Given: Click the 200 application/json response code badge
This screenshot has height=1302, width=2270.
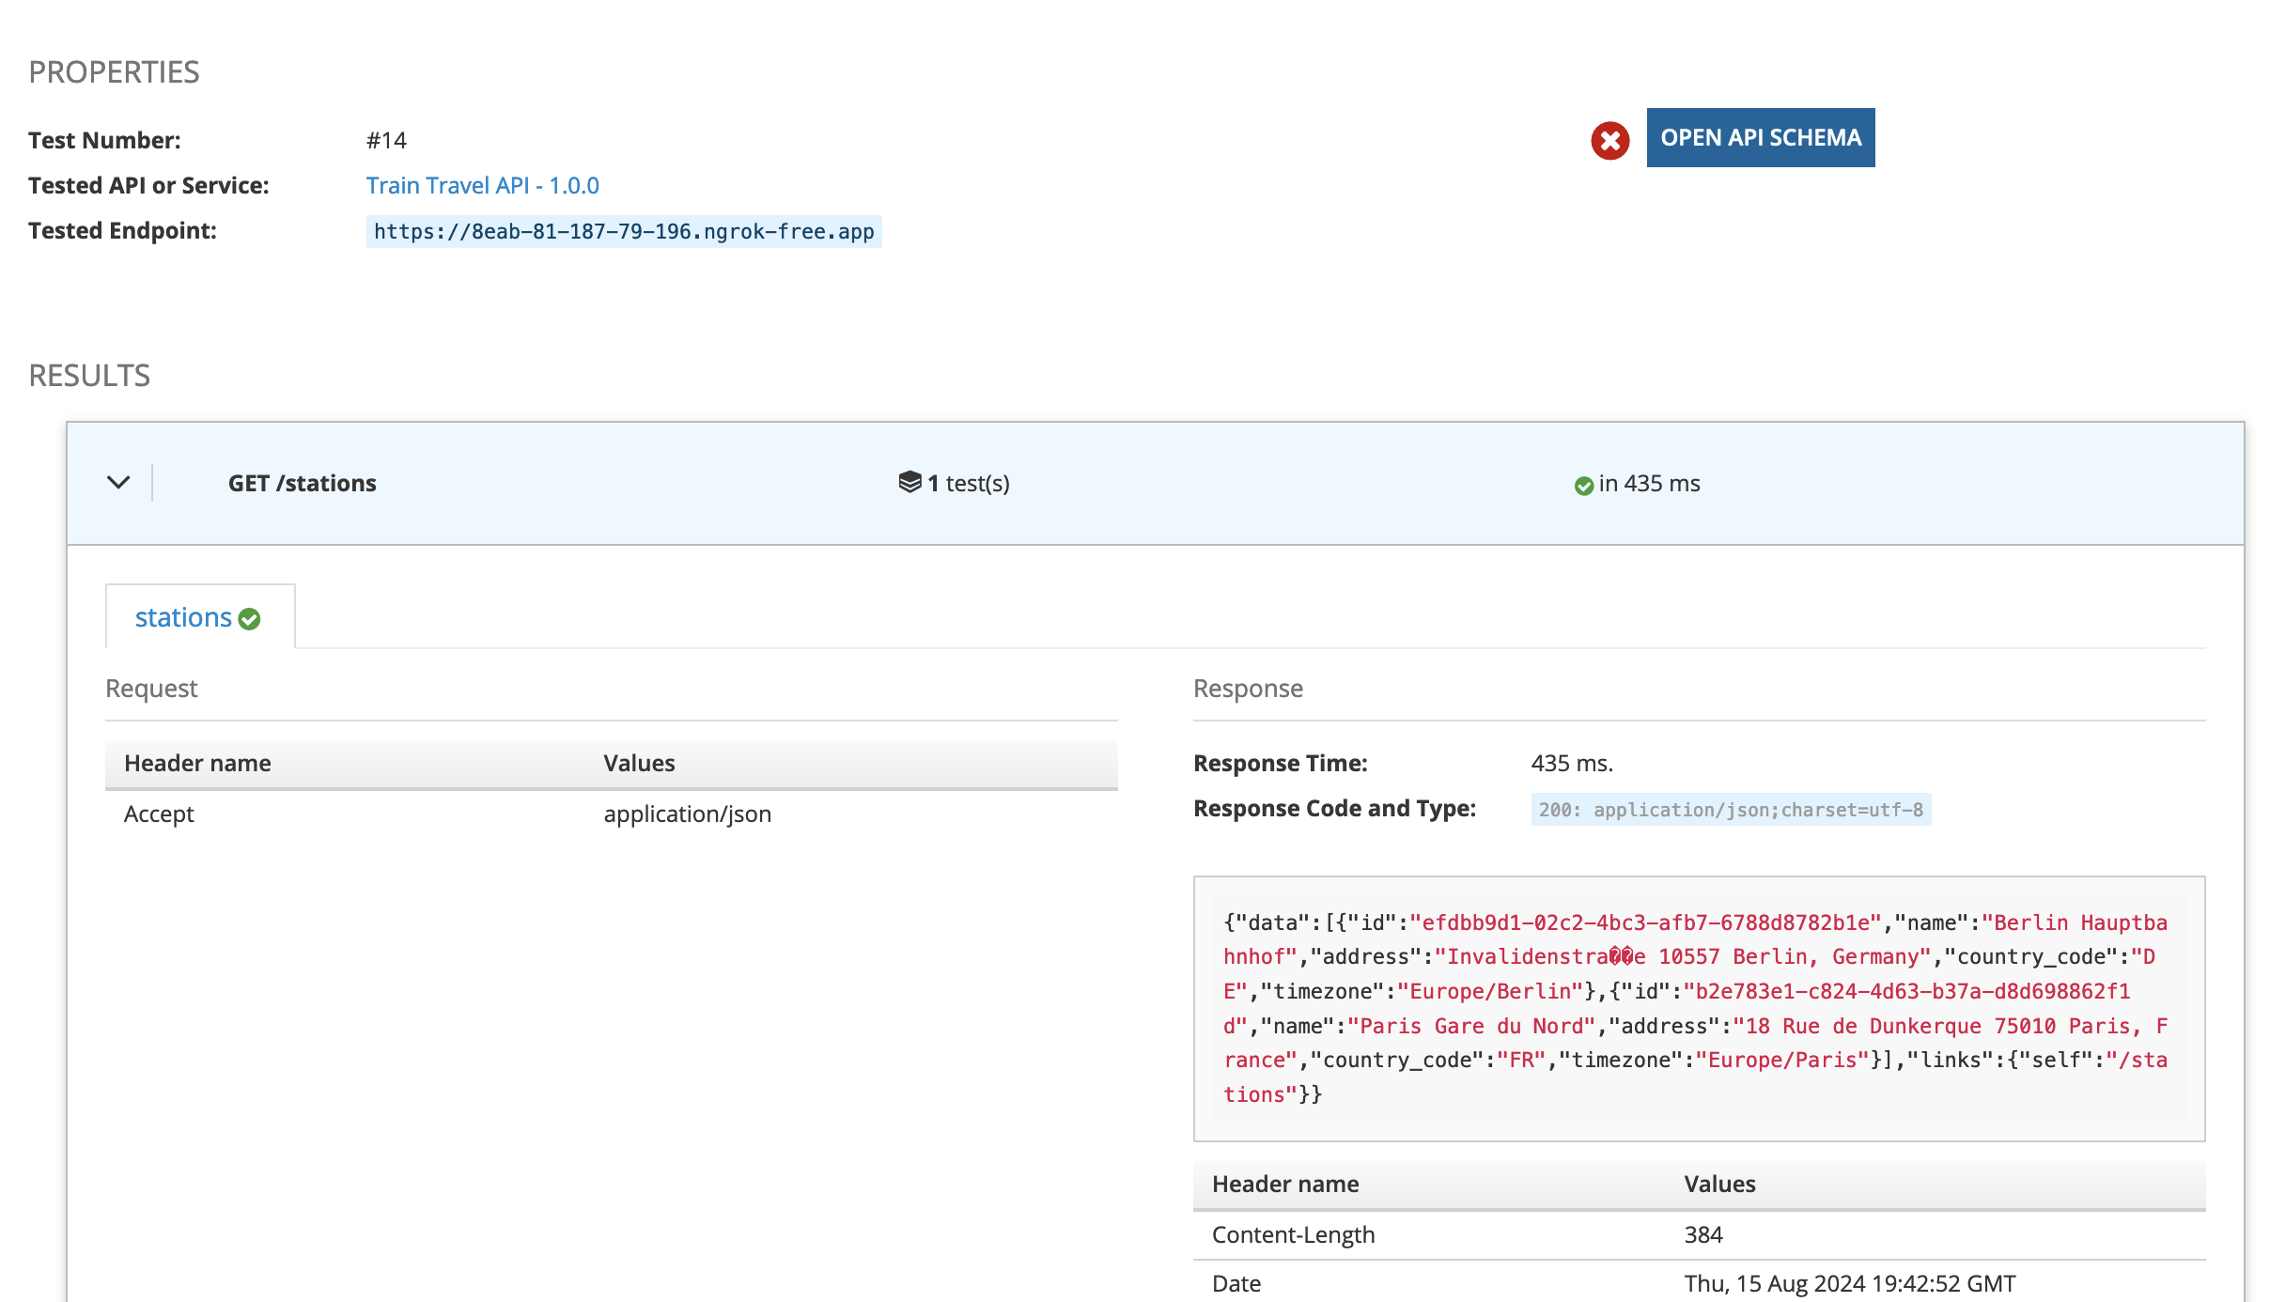Looking at the screenshot, I should tap(1730, 810).
